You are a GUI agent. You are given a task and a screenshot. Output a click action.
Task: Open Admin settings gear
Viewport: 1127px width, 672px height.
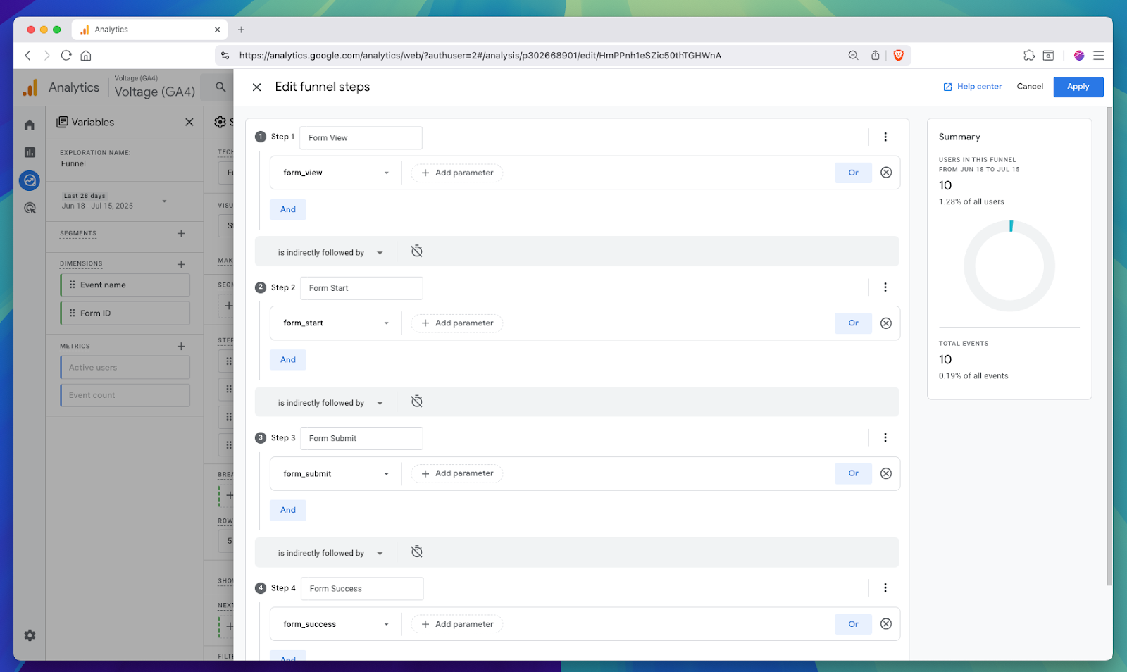tap(30, 635)
